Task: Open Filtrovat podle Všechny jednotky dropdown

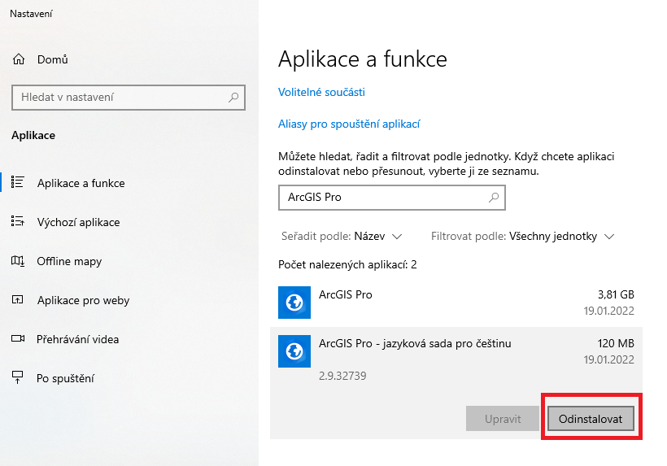Action: coord(561,237)
